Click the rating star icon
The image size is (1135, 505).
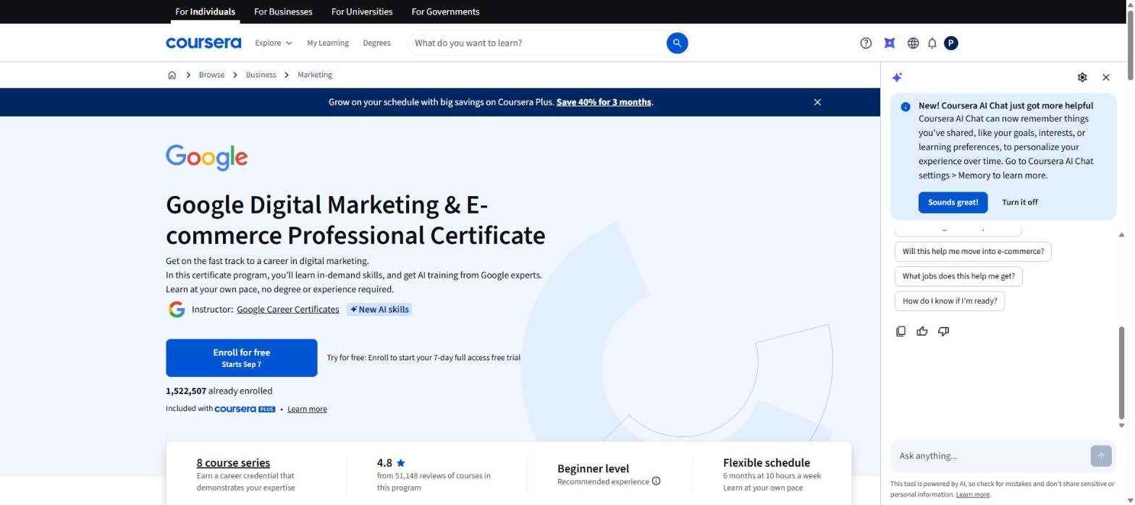click(401, 462)
